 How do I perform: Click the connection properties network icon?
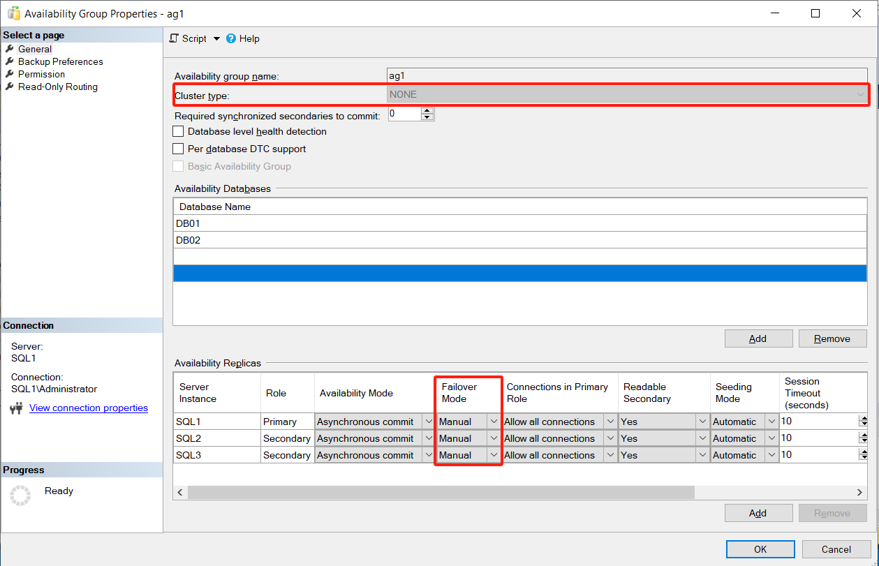click(17, 408)
